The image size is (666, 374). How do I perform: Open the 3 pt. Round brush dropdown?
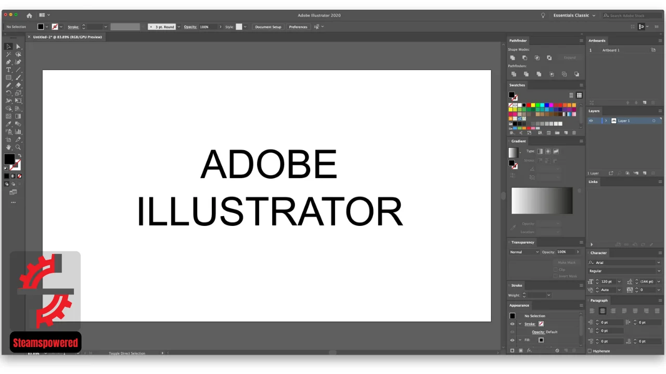[178, 26]
